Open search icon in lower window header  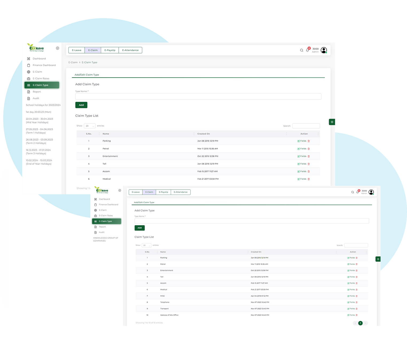coord(352,192)
